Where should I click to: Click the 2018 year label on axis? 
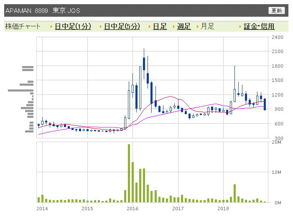[223, 209]
